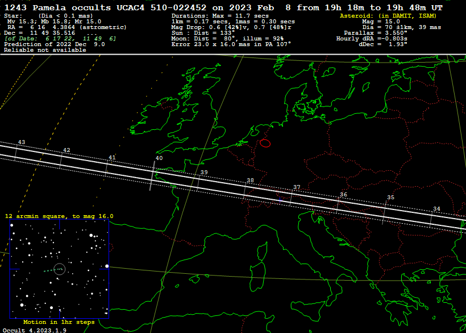Click the title line '1243 Pamela occults UCAC4 510-022452'
This screenshot has height=333, width=466.
coord(105,8)
